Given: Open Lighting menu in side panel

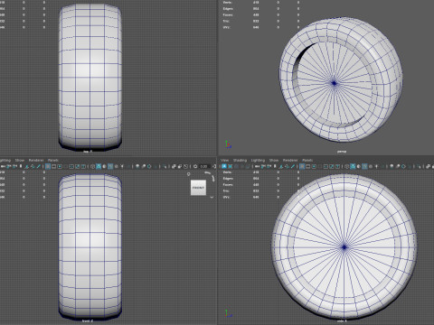Looking at the screenshot, I should (x=258, y=160).
